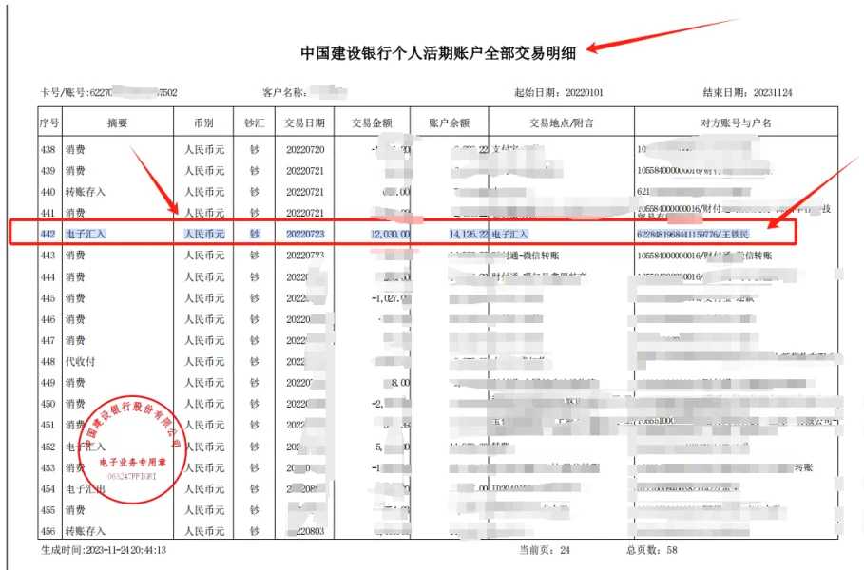The width and height of the screenshot is (864, 570).
Task: Select amount 8.00 in row 449
Action: 400,383
